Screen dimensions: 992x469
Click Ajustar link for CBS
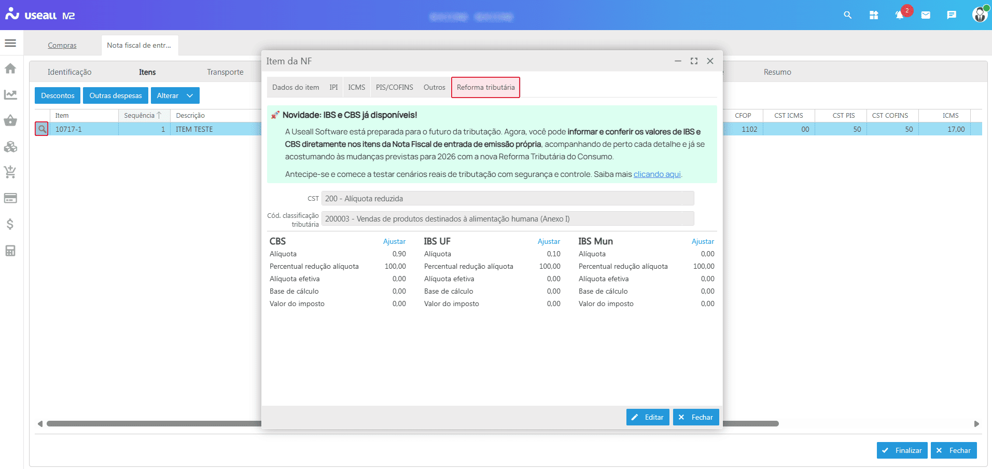coord(394,241)
